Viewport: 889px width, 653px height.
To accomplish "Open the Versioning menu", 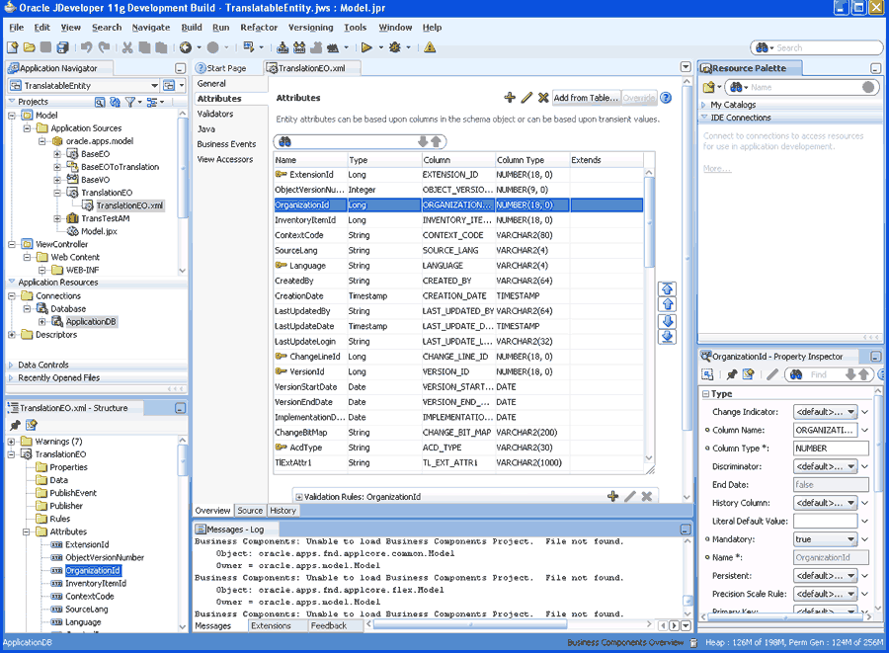I will pos(311,28).
